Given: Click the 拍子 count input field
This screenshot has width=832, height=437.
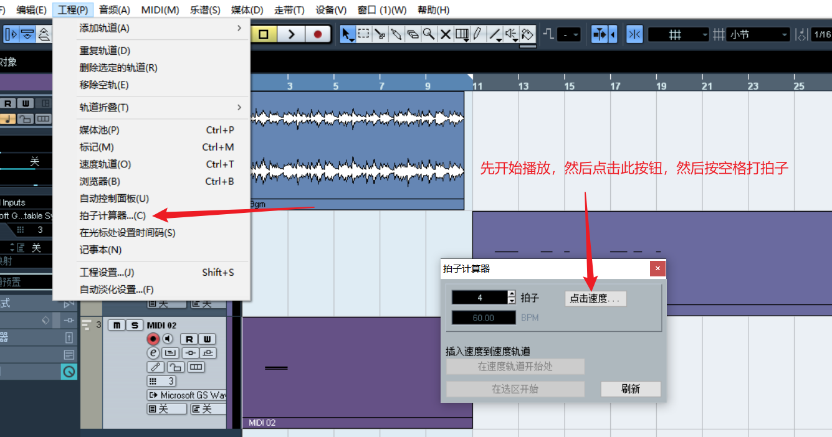Looking at the screenshot, I should coord(479,298).
